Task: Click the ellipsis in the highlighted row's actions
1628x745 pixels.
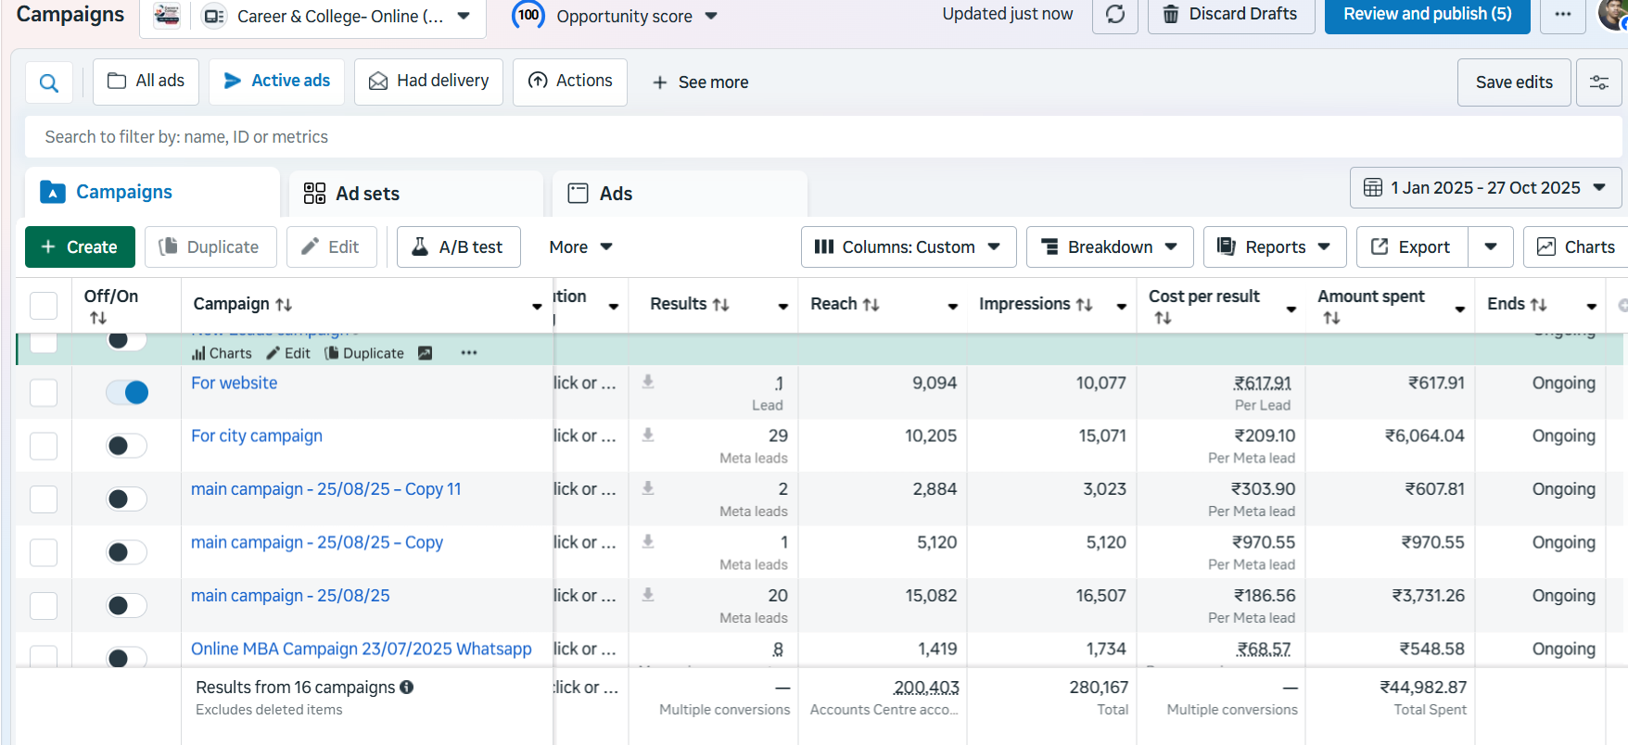Action: pos(469,353)
